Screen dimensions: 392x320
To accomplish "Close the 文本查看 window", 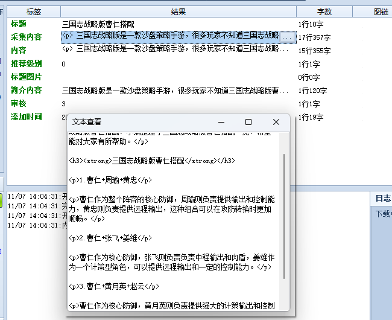I will click(276, 122).
